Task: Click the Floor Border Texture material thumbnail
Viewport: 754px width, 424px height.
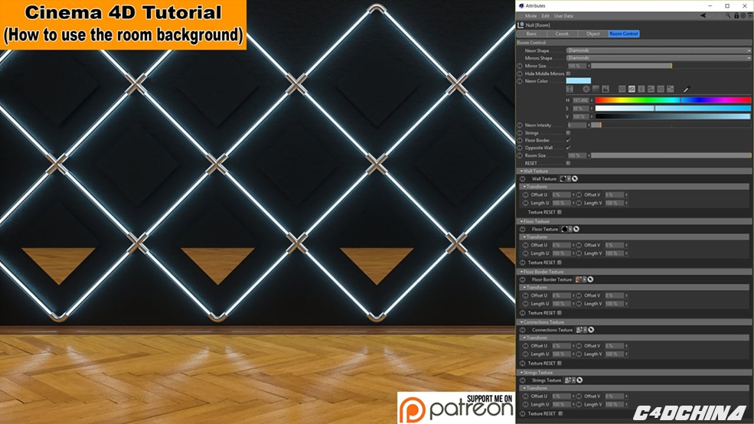Action: [579, 280]
